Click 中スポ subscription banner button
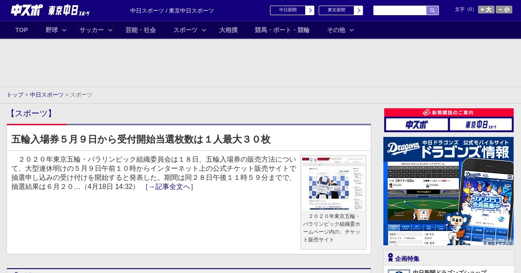This screenshot has width=521, height=273. [x=417, y=125]
